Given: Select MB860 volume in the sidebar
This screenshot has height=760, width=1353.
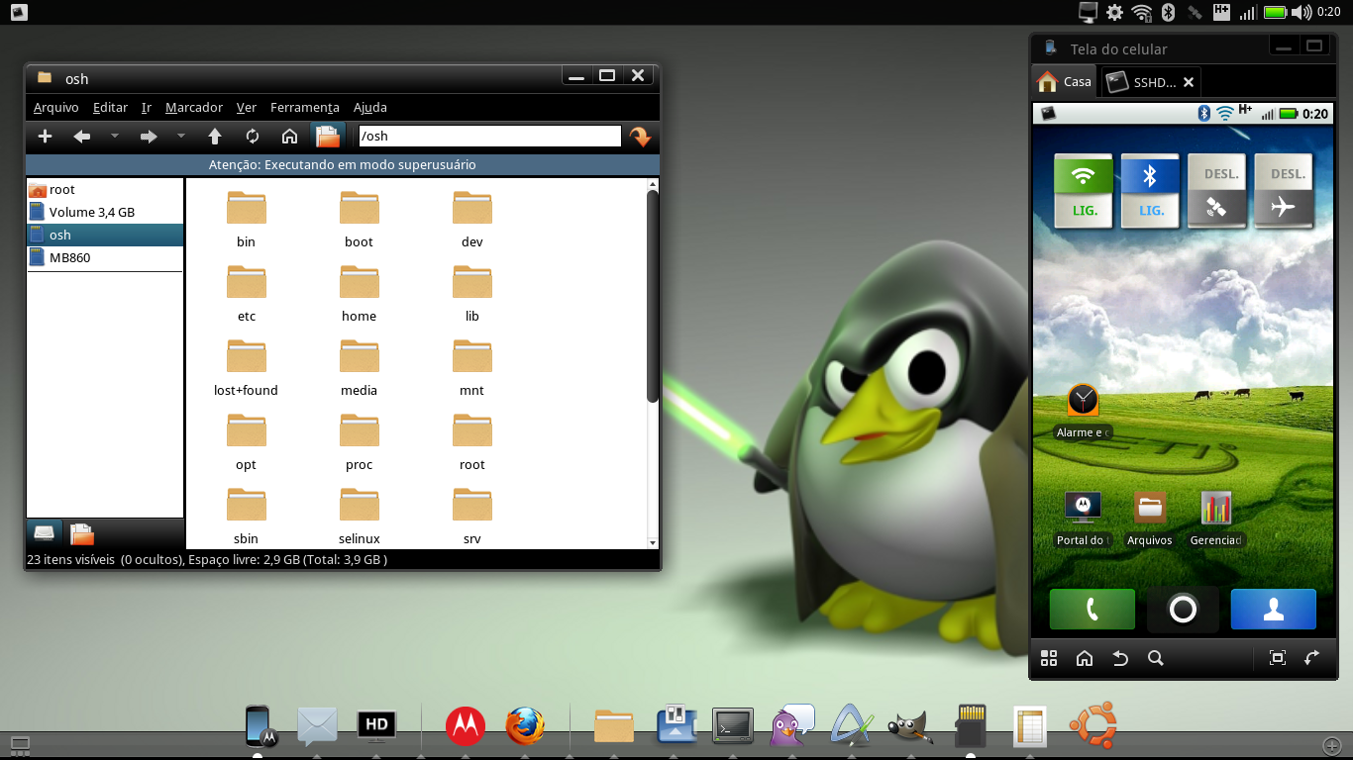Looking at the screenshot, I should click(x=70, y=258).
